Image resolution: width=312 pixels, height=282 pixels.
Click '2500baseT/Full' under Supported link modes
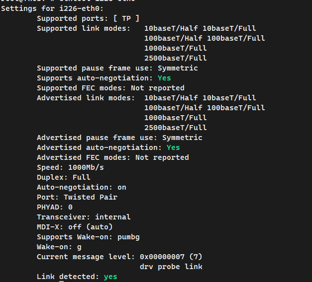(x=176, y=58)
